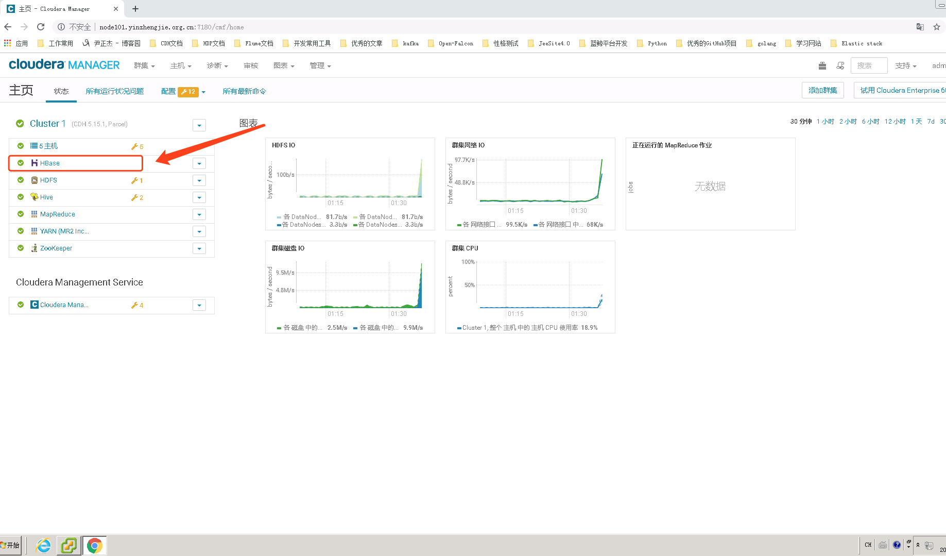
Task: Select the 12小时 time range
Action: (895, 121)
